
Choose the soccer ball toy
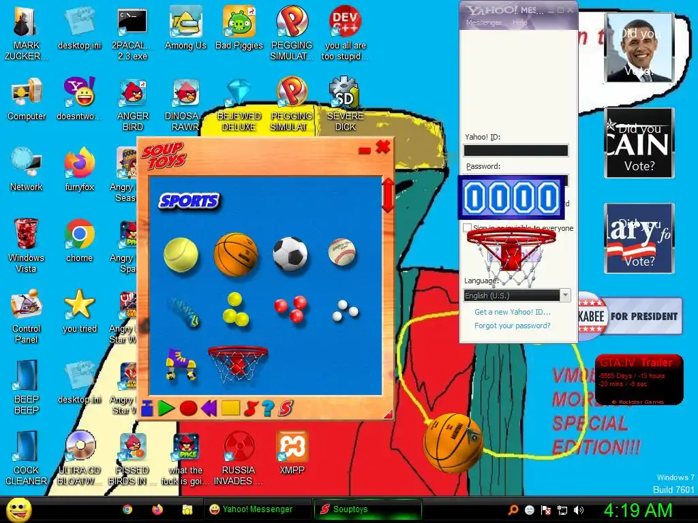(x=290, y=254)
